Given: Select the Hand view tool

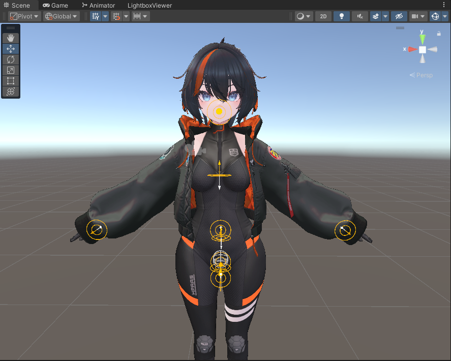Looking at the screenshot, I should point(11,38).
